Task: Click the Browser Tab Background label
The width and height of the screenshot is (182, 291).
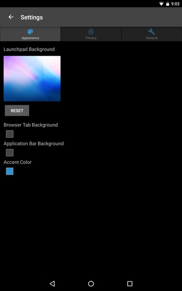Action: (x=31, y=125)
